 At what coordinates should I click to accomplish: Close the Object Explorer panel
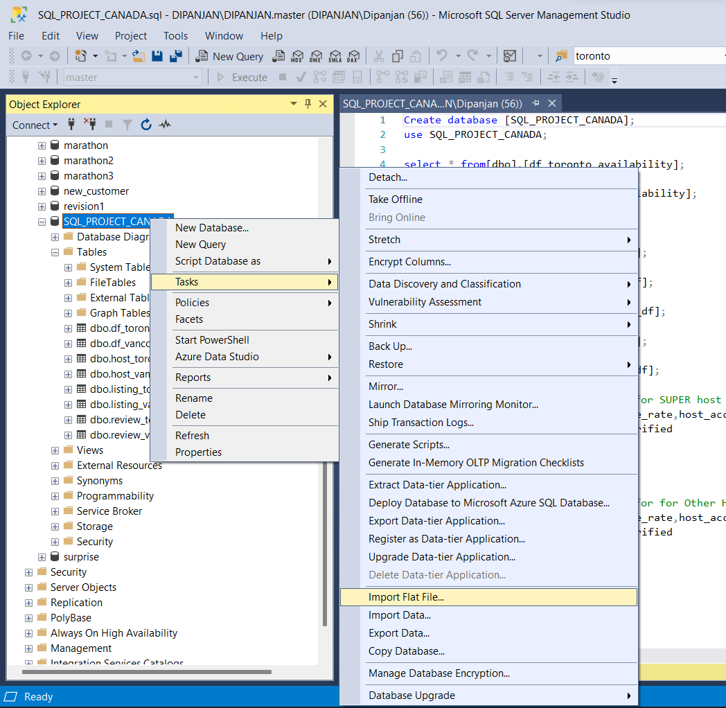[x=323, y=104]
